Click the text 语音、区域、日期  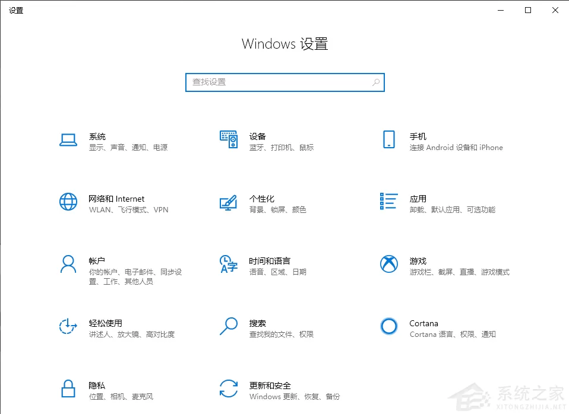point(278,272)
